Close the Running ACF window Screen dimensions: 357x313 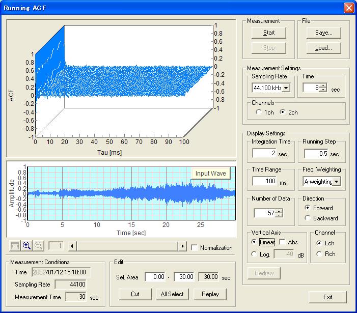pyautogui.click(x=349, y=8)
